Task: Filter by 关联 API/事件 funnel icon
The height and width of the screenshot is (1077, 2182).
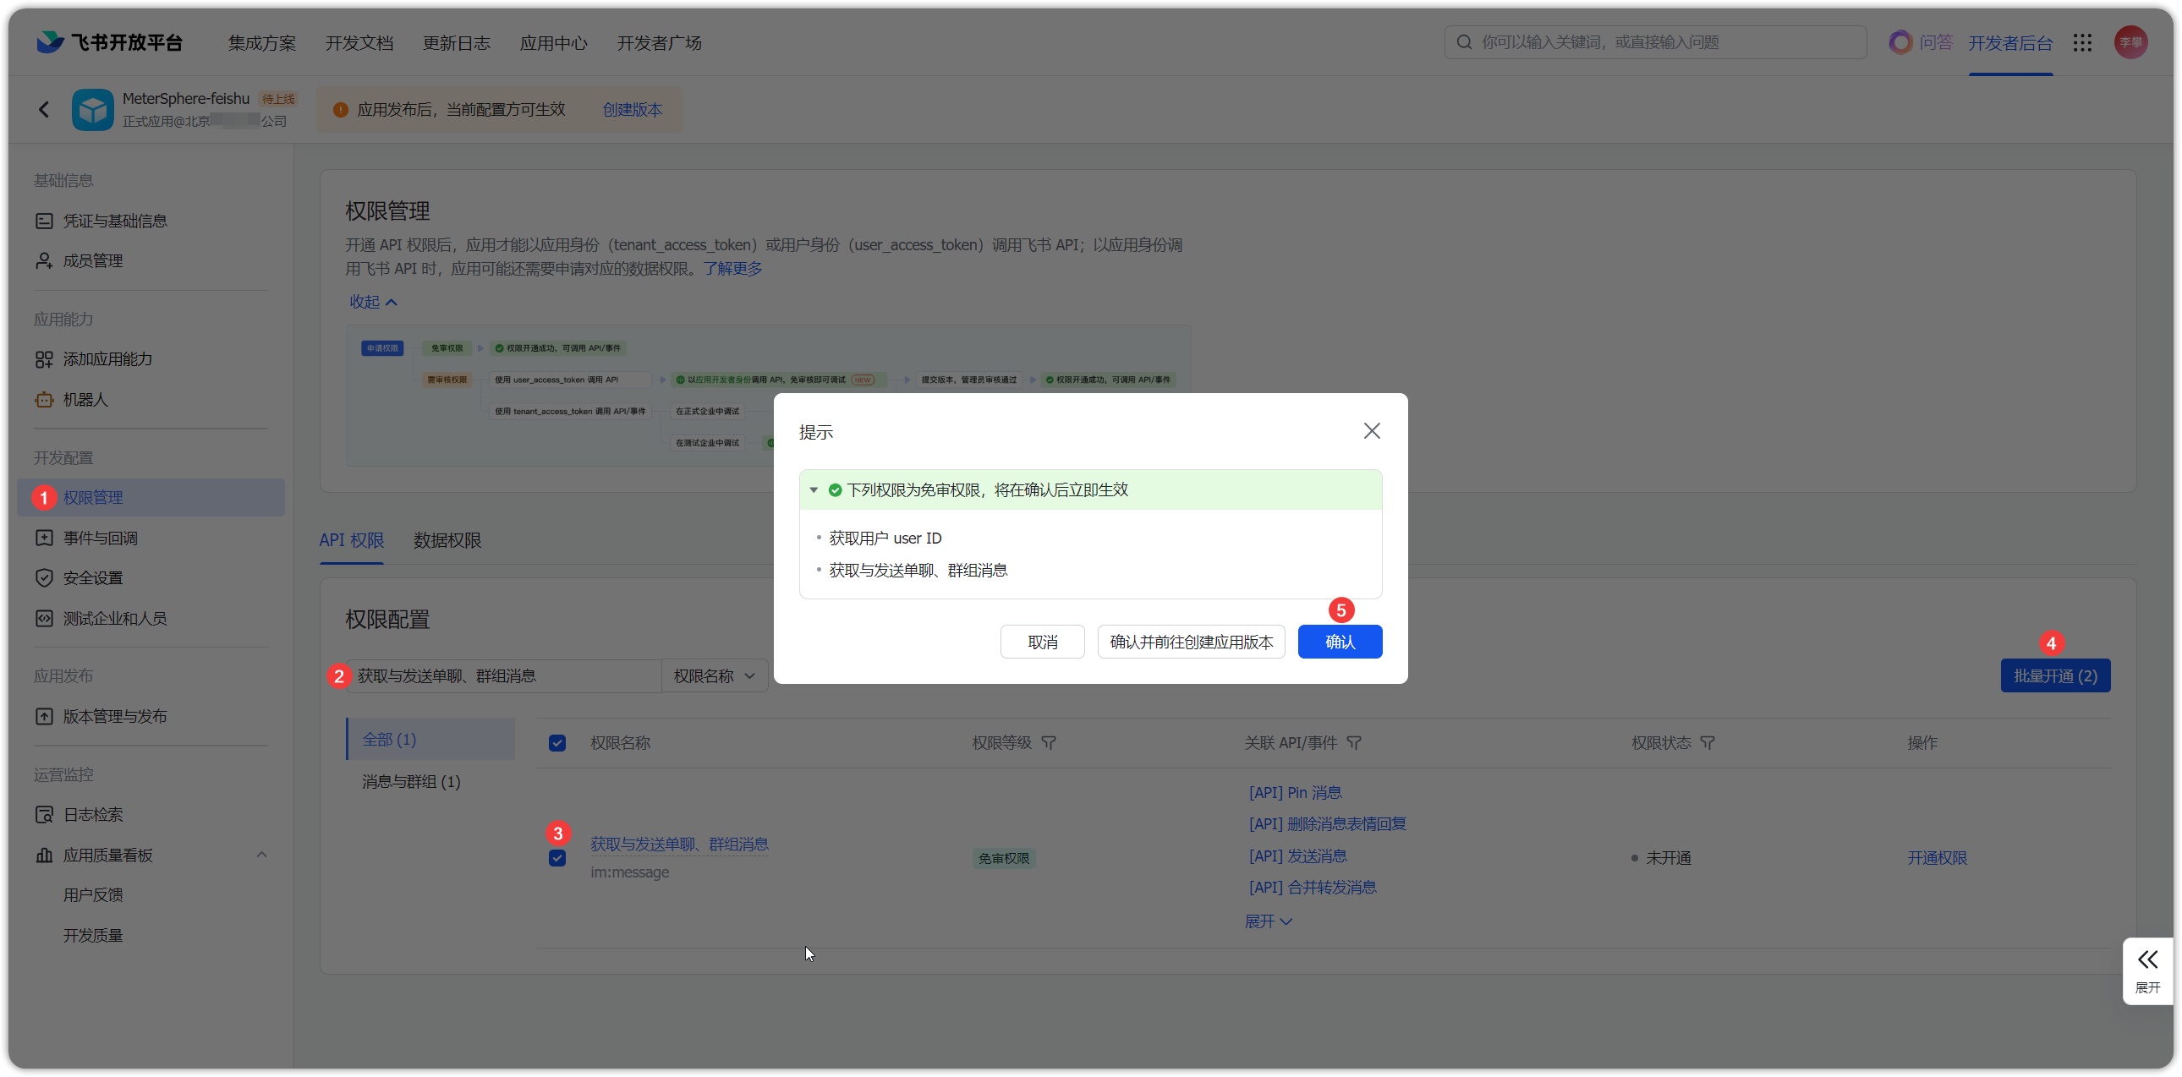Action: pyautogui.click(x=1353, y=742)
